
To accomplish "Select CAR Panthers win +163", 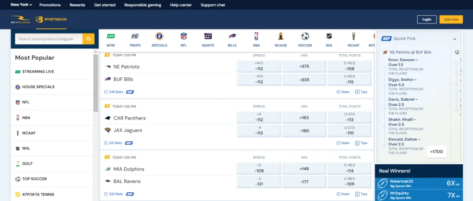I will (x=304, y=117).
